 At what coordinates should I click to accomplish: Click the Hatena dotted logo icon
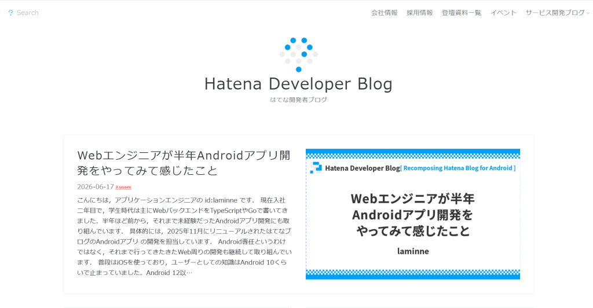click(299, 55)
